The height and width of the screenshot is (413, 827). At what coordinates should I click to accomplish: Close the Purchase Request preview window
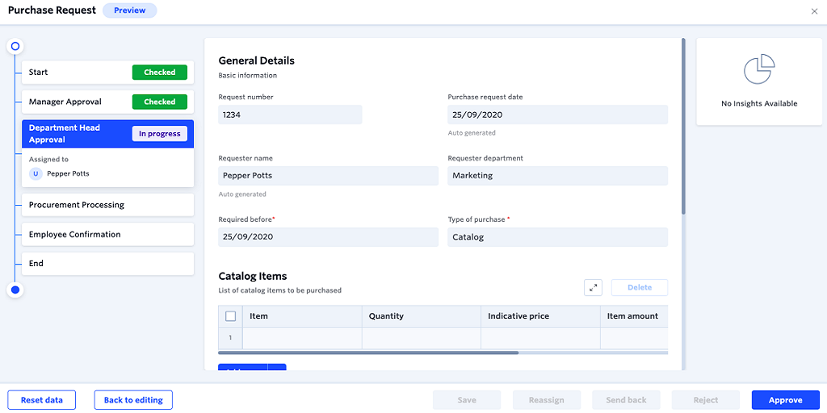(x=813, y=11)
